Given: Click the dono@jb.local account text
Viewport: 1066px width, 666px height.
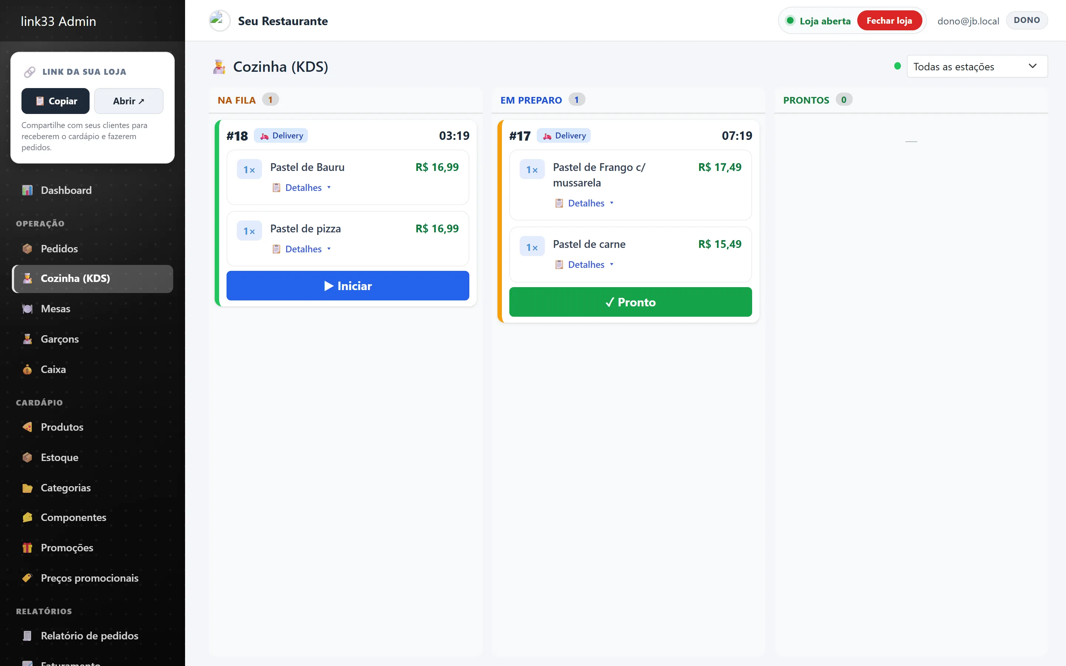Looking at the screenshot, I should pos(968,21).
